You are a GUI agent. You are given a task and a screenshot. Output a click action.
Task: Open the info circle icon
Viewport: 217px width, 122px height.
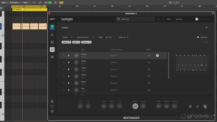(52, 111)
